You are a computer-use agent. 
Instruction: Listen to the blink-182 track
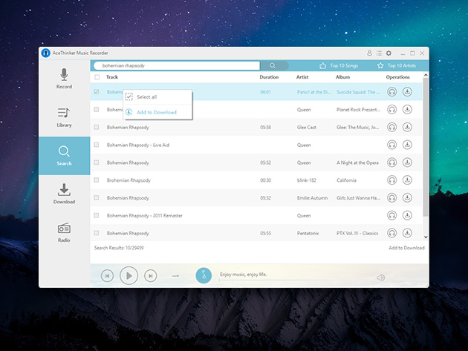(392, 180)
